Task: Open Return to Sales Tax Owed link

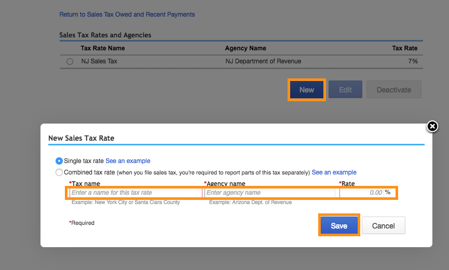Action: point(127,15)
